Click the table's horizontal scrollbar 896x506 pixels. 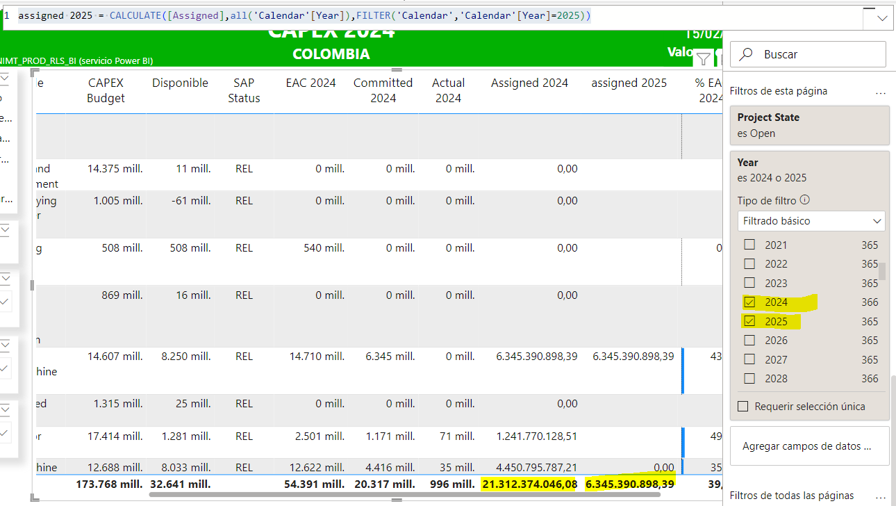[403, 494]
